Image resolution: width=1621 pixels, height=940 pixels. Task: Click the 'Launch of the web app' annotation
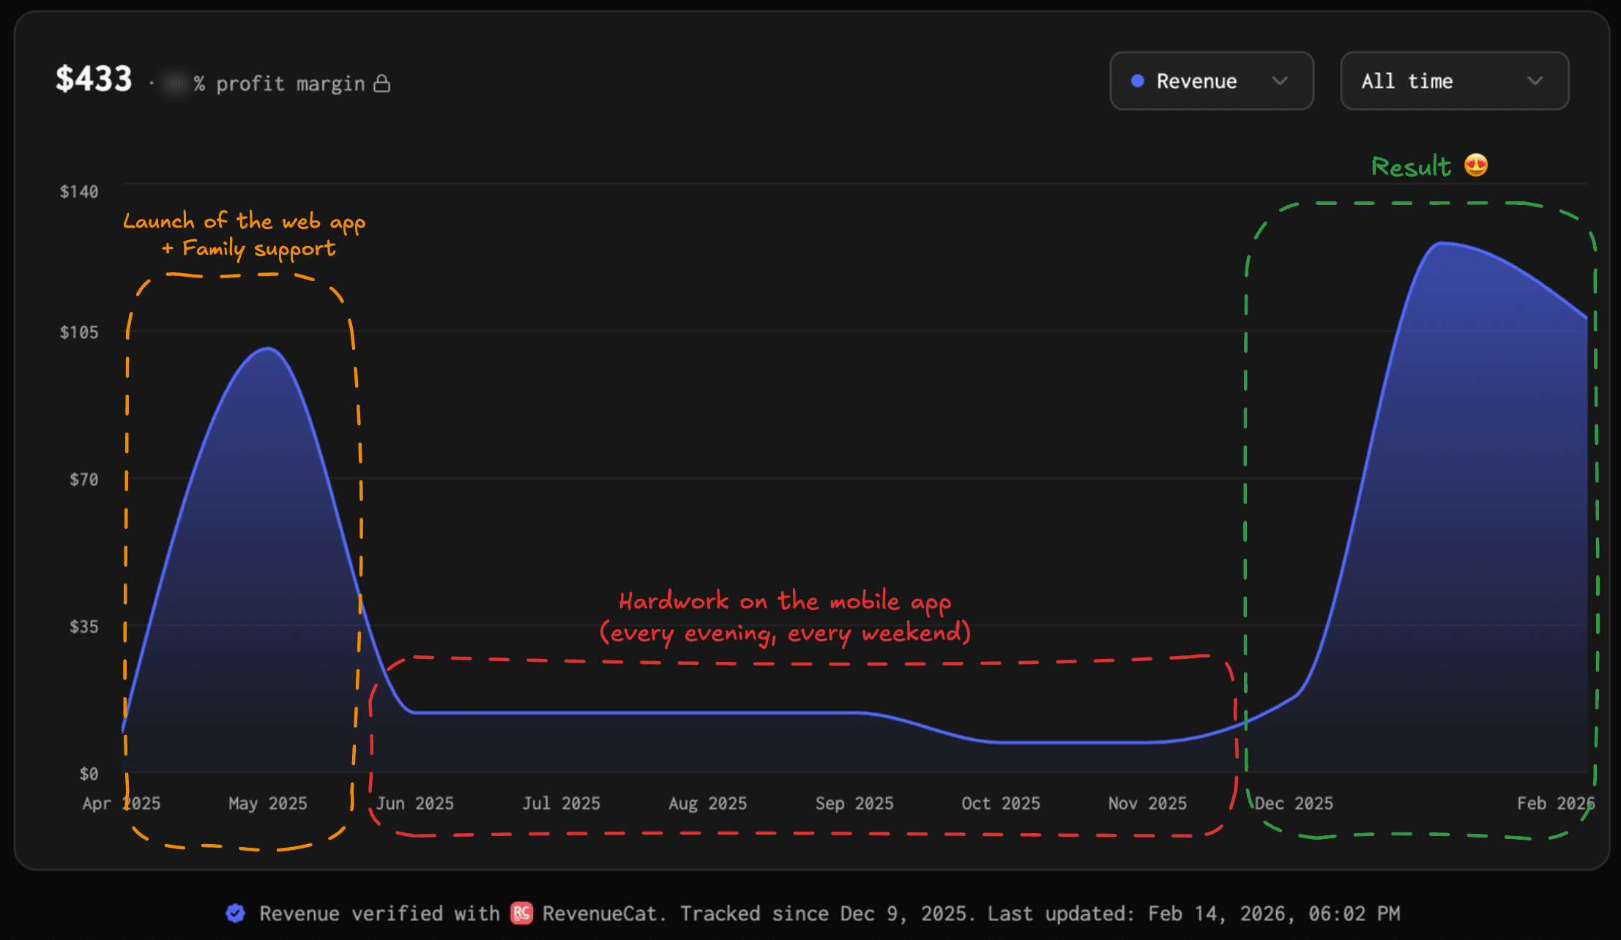pos(244,221)
